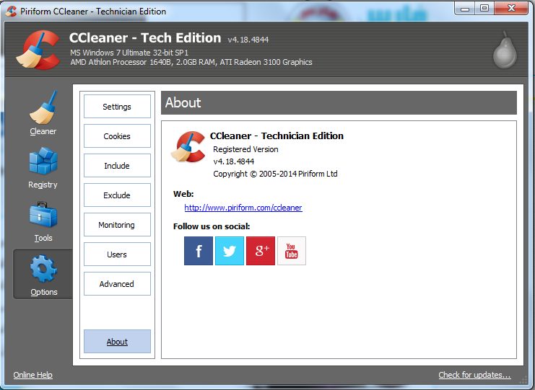Open the Cleaner section in the sidebar
Image resolution: width=535 pixels, height=390 pixels.
43,112
